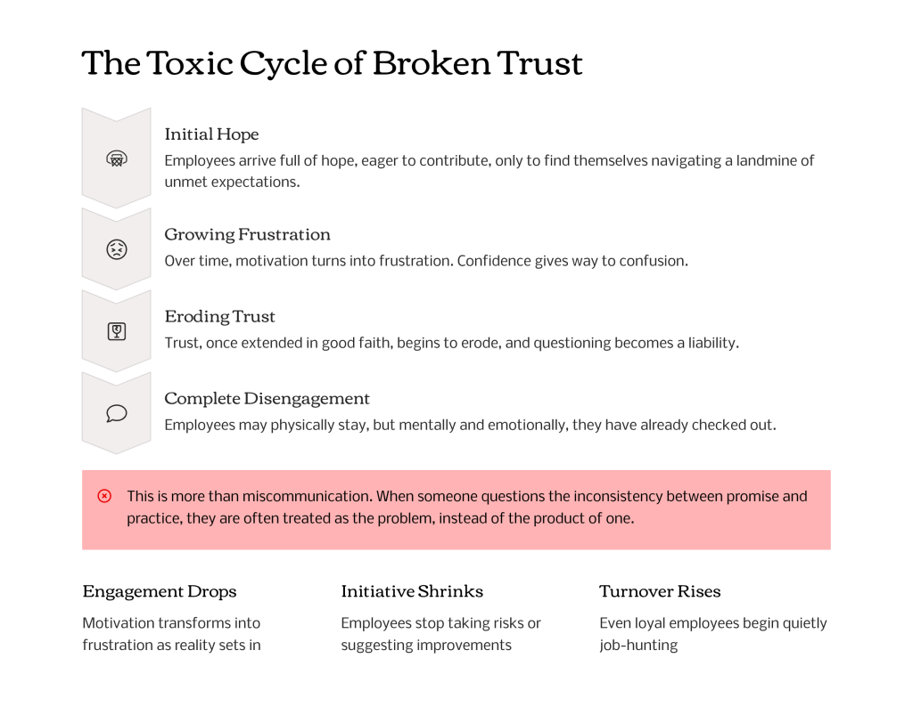Select the Growing Frustration chevron shape
This screenshot has width=913, height=707.
pyautogui.click(x=117, y=248)
